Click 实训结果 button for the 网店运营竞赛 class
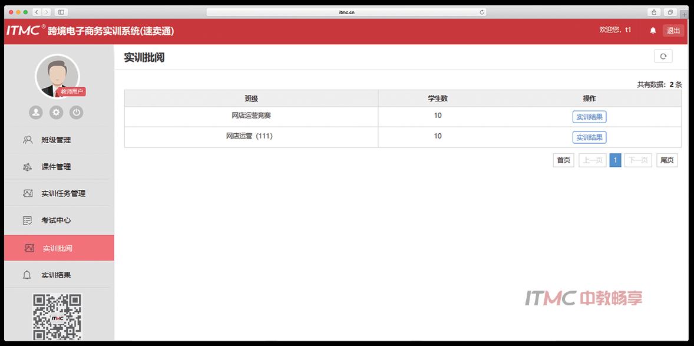Image resolution: width=694 pixels, height=346 pixels. click(x=589, y=116)
